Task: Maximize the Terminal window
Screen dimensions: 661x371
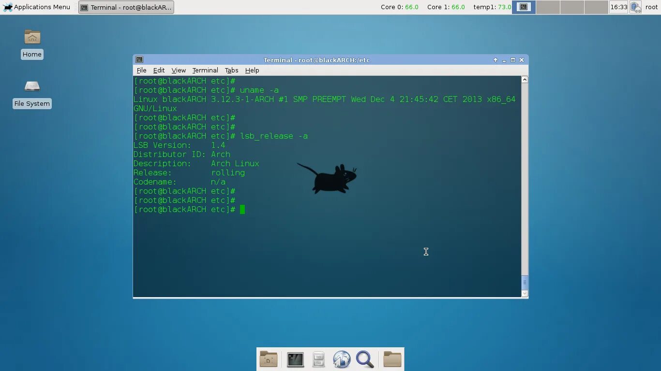Action: (x=512, y=60)
